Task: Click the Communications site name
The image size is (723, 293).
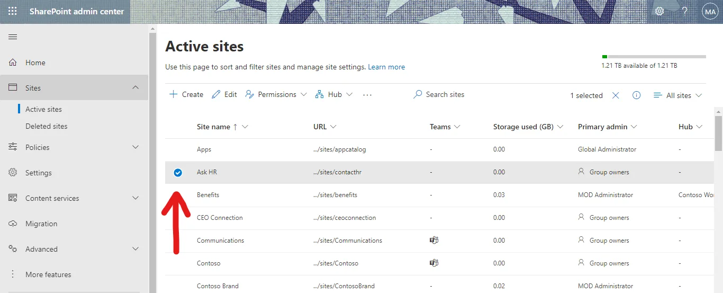Action: point(220,241)
